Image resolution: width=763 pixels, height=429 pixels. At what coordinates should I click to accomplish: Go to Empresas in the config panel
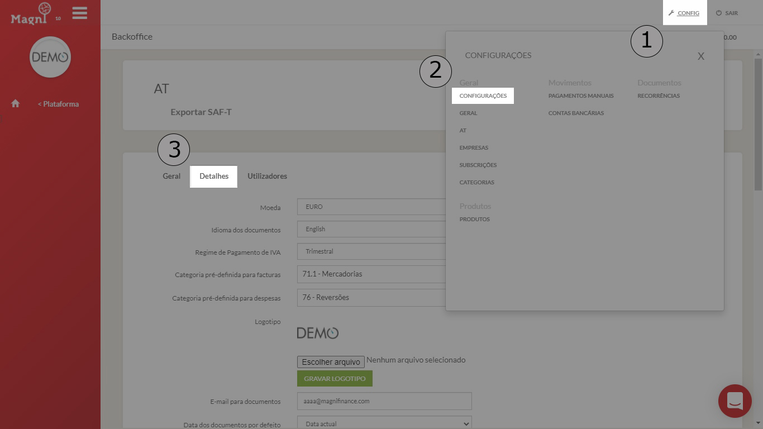point(474,147)
